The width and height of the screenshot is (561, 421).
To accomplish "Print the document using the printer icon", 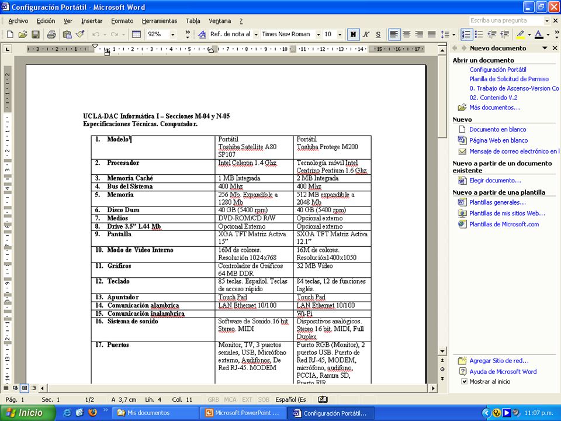I will (x=51, y=34).
